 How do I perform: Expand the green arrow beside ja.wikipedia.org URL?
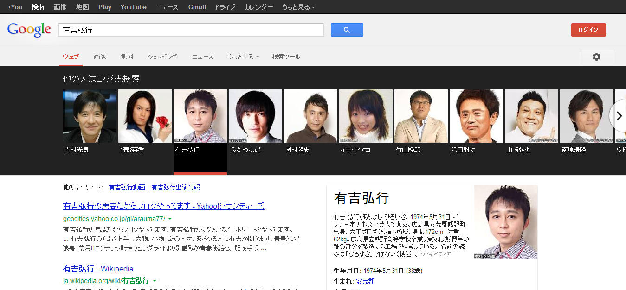tap(155, 281)
